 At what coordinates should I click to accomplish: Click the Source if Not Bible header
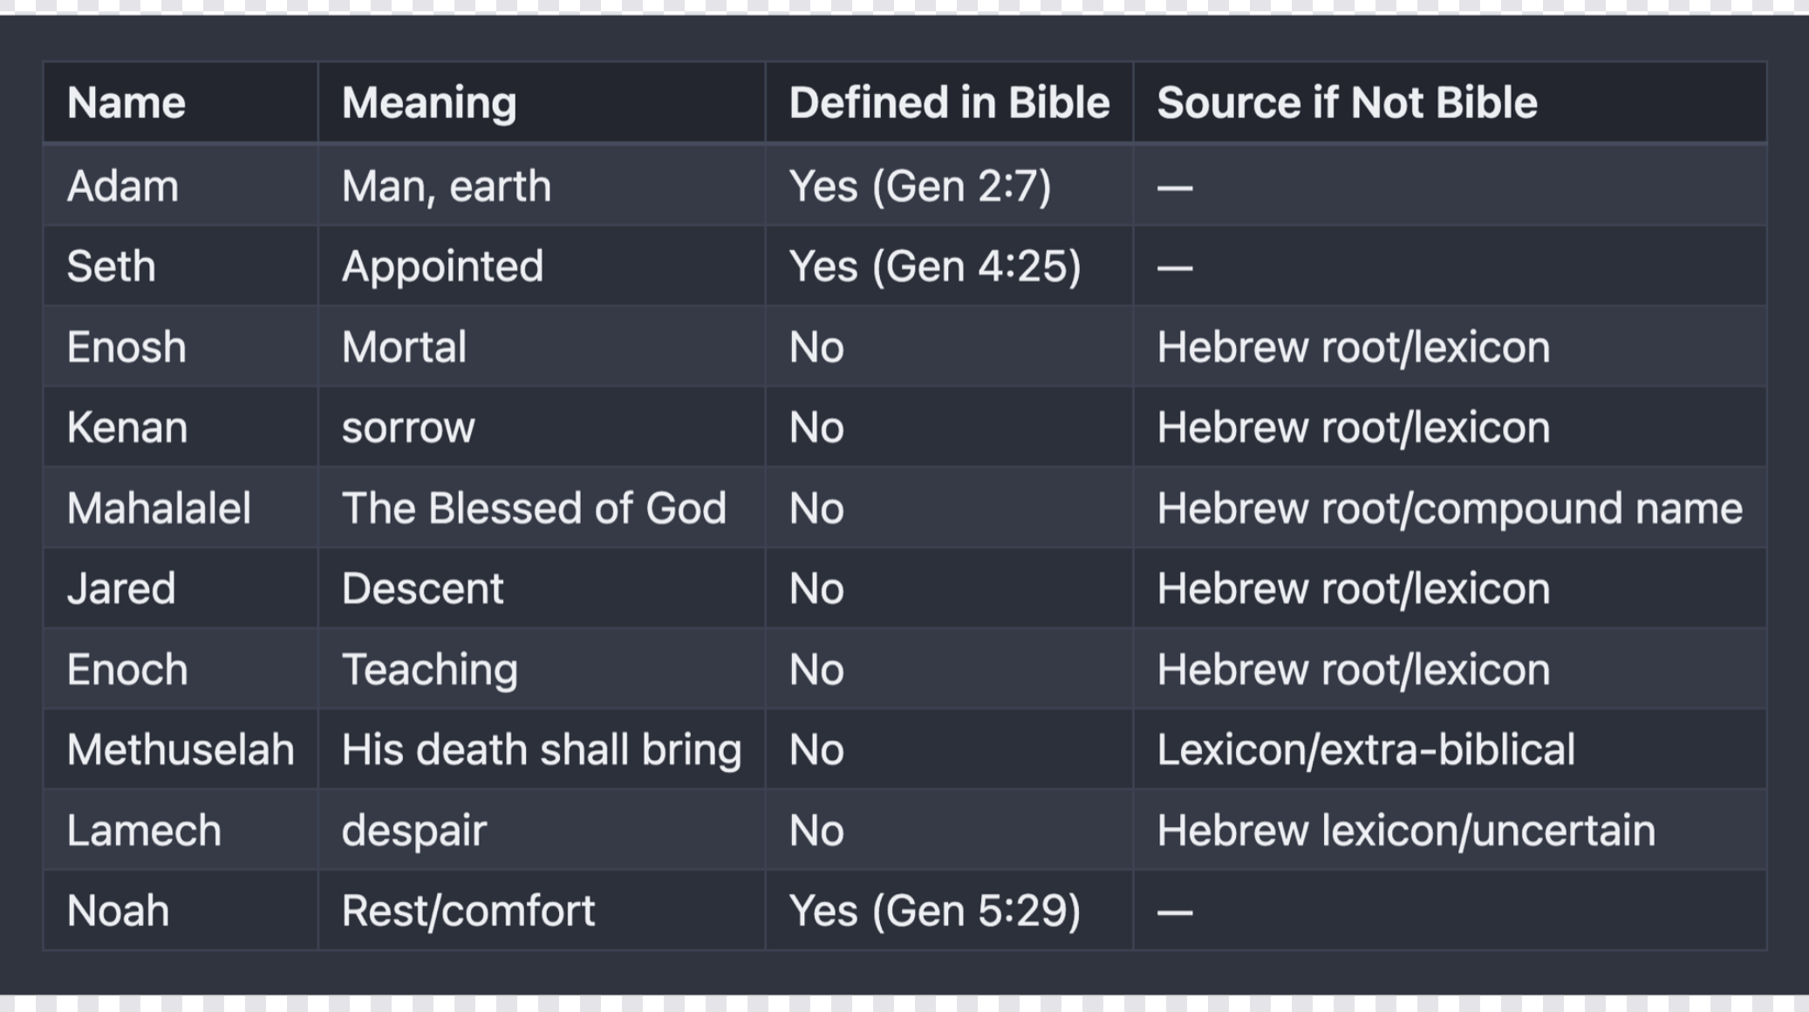click(1347, 103)
